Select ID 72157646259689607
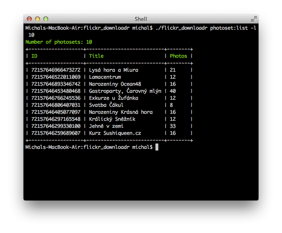 point(56,133)
